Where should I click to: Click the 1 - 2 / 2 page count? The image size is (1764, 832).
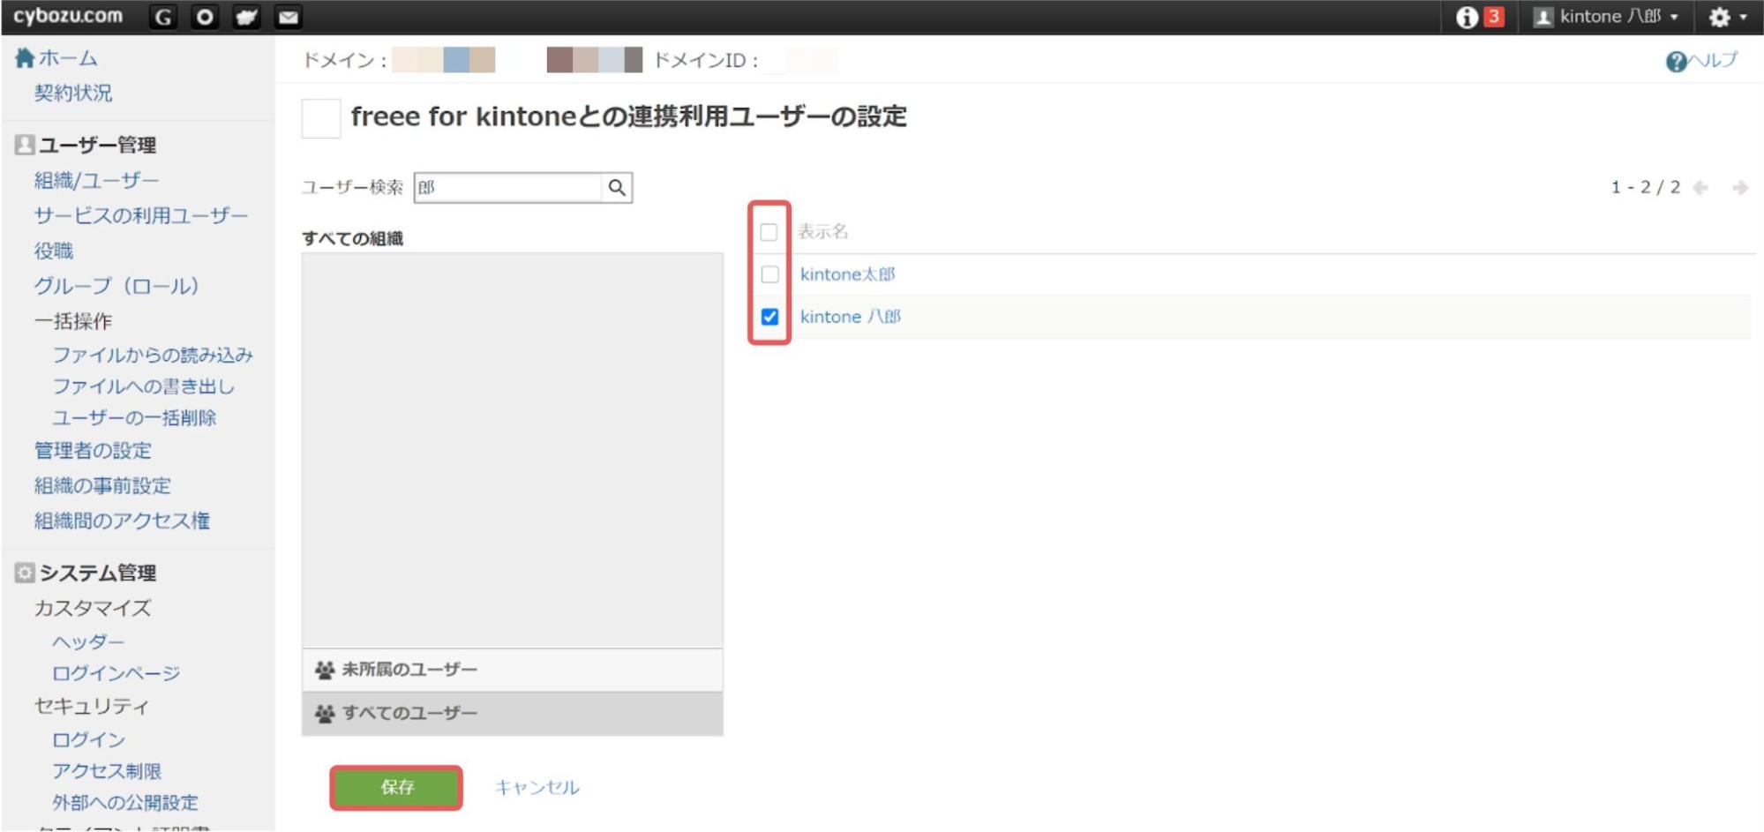pos(1645,187)
